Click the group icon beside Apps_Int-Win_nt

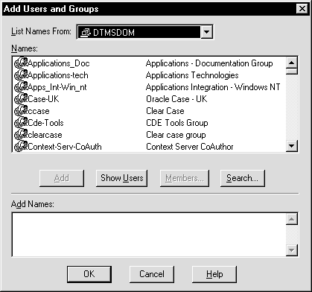coord(21,87)
